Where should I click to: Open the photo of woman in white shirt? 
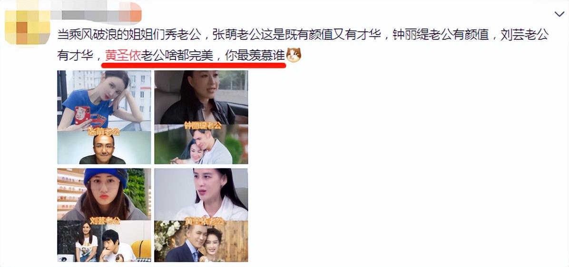pyautogui.click(x=201, y=194)
